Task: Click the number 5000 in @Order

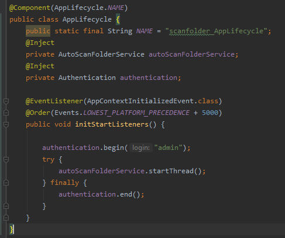Action: (x=210, y=113)
